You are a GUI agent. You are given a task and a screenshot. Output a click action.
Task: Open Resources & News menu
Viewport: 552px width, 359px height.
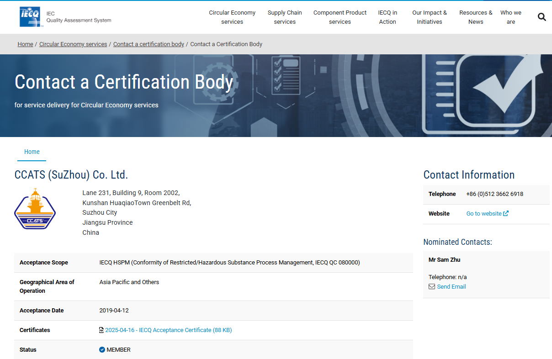(476, 17)
